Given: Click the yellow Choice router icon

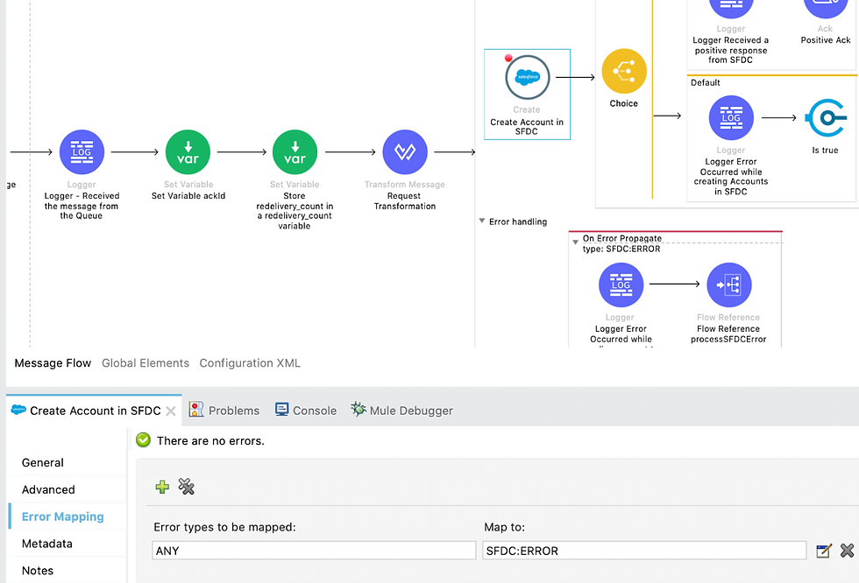Looking at the screenshot, I should pos(624,71).
